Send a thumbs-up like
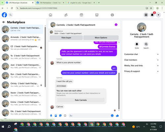Screen dimensions: 165x132 tap(117, 116)
